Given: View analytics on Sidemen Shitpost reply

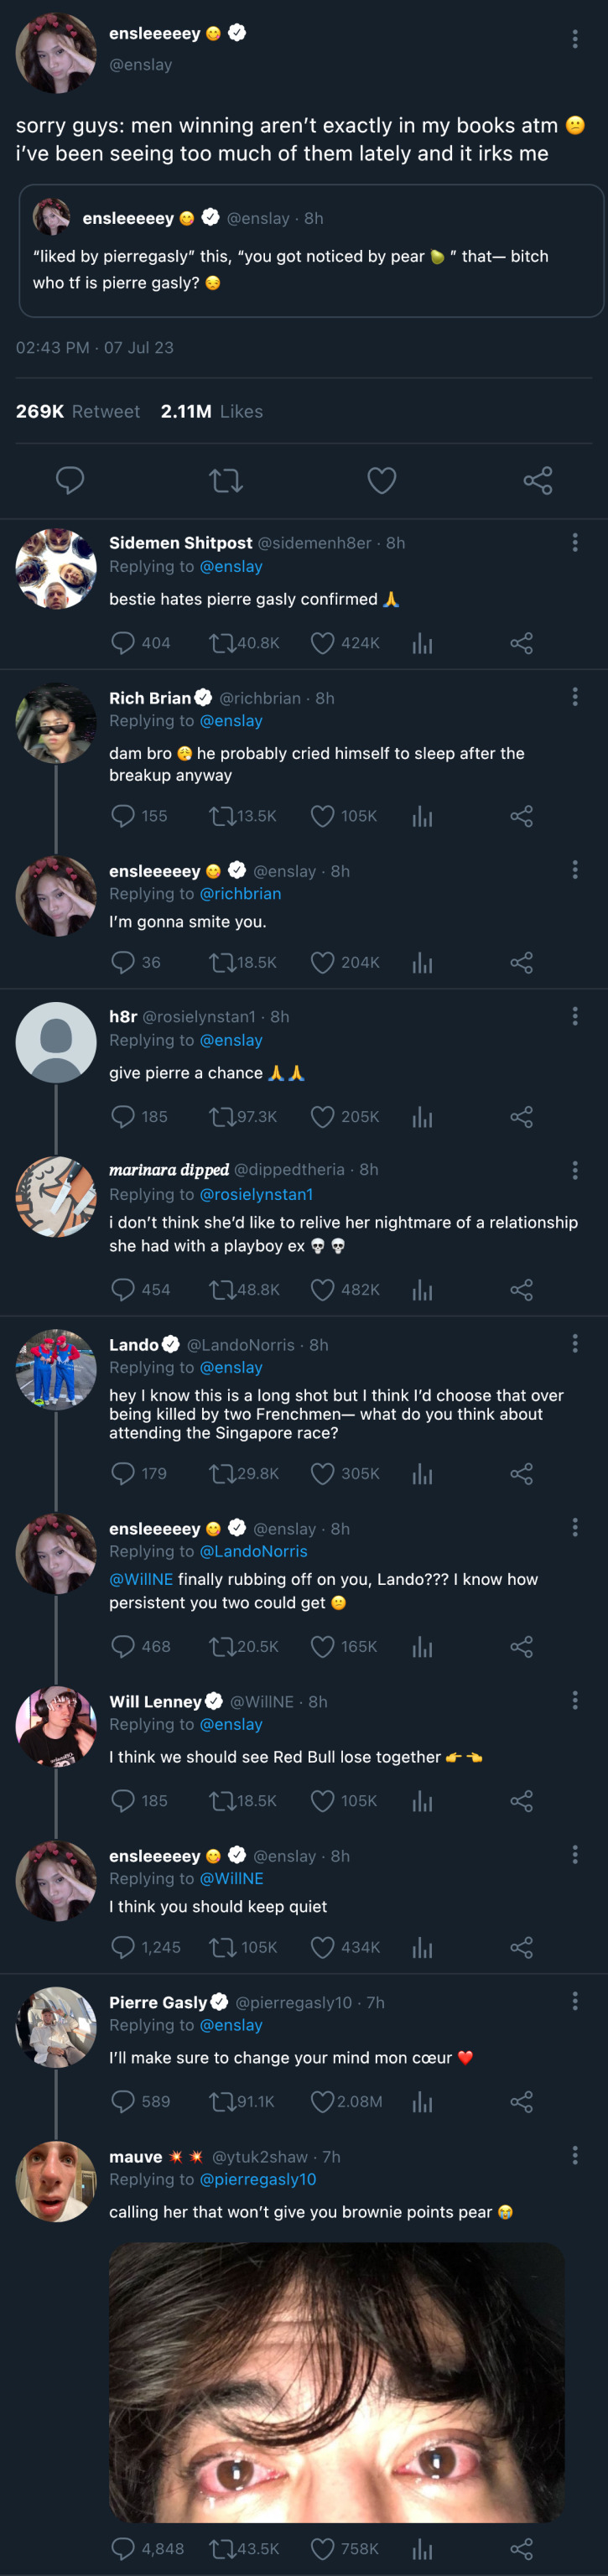Looking at the screenshot, I should pos(422,643).
